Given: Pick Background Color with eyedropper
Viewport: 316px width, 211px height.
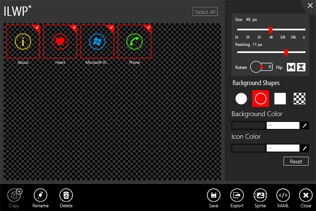Looking at the screenshot, I should 304,126.
